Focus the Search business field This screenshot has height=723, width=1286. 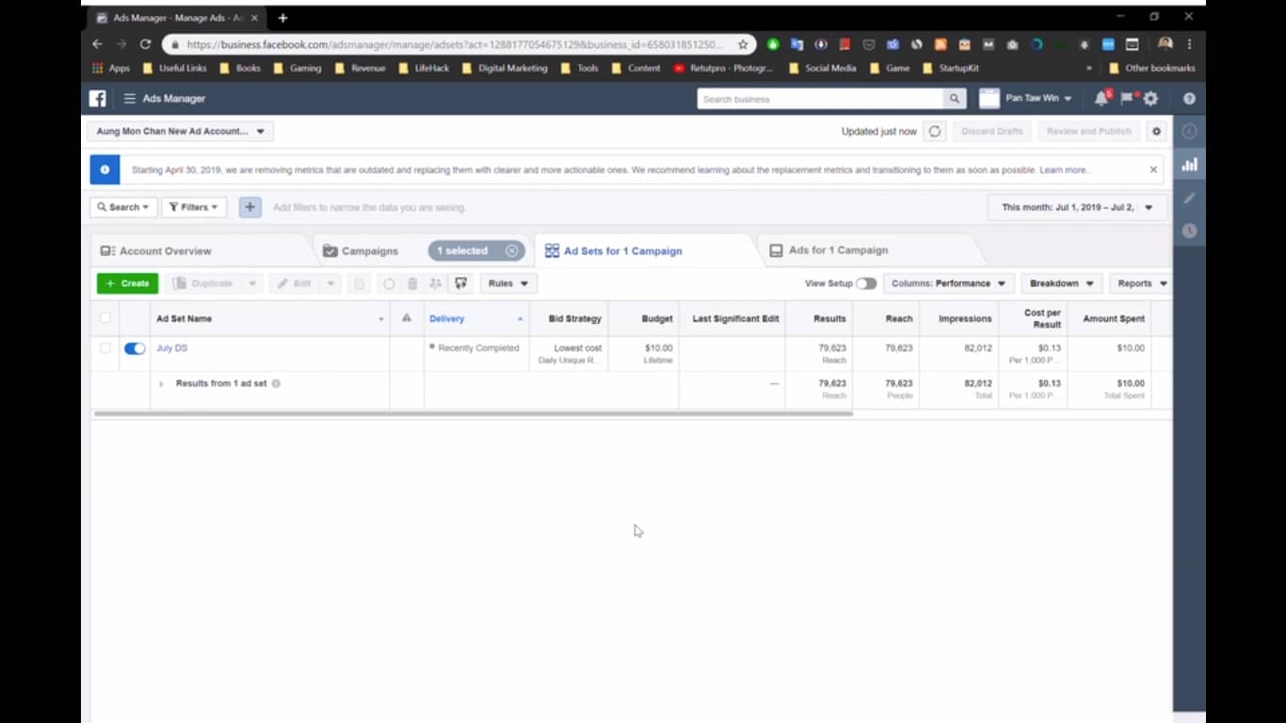[x=820, y=99]
